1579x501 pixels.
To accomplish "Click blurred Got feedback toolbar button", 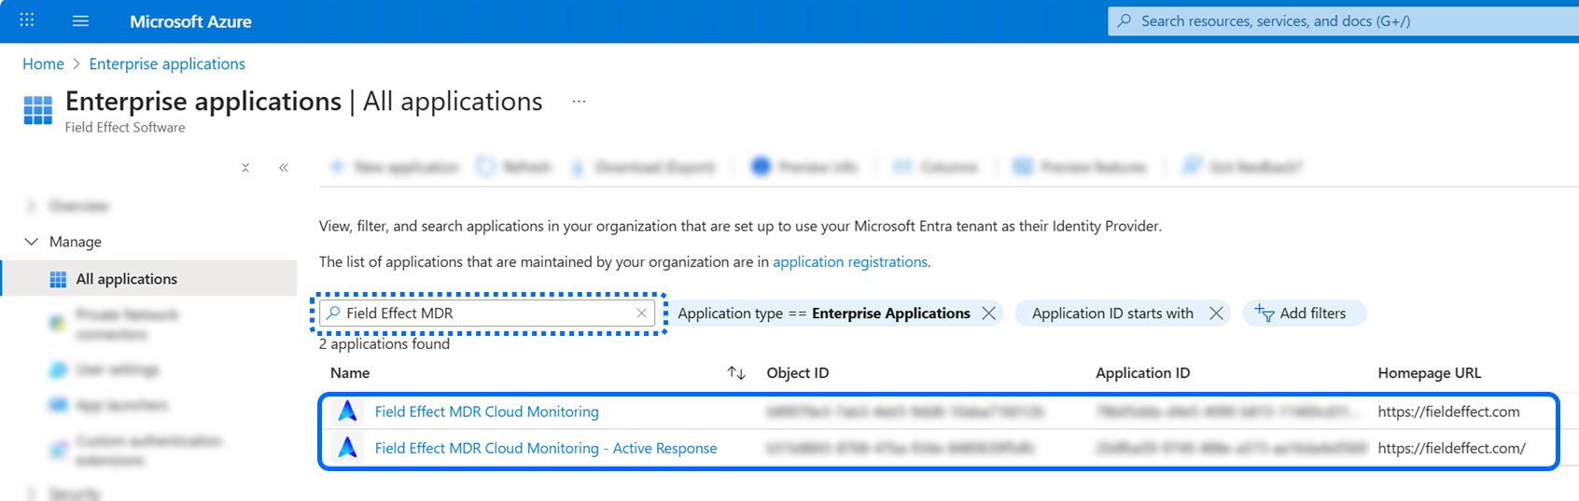I will click(1243, 167).
